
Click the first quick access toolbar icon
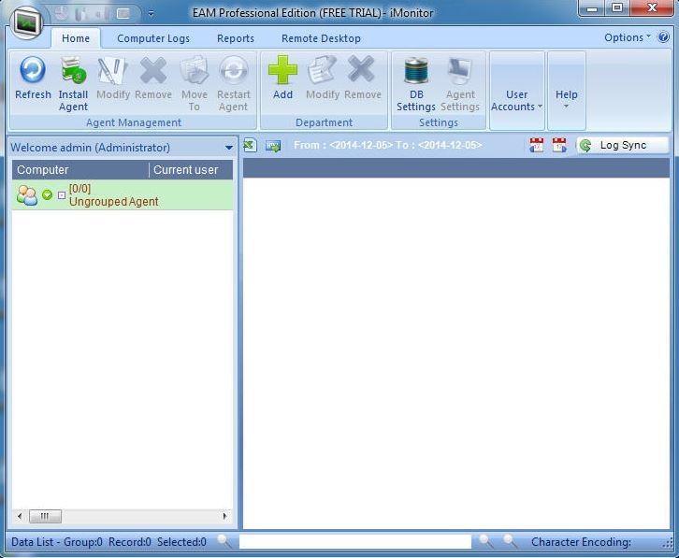pyautogui.click(x=62, y=13)
